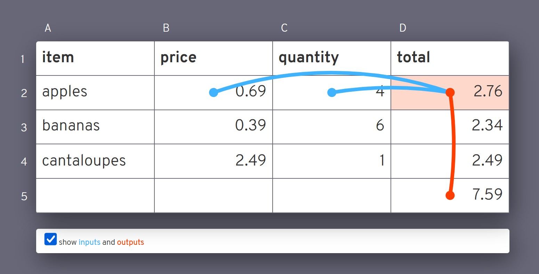Click the orange outputs label text
This screenshot has height=274, width=539.
(130, 242)
